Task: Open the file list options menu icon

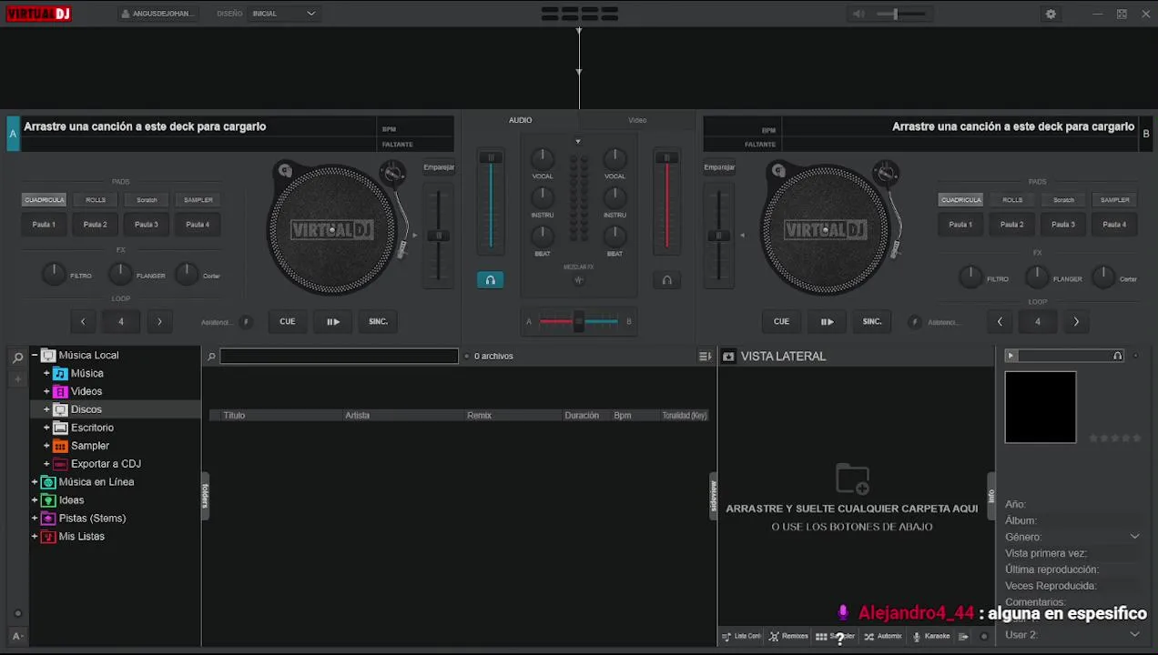Action: (x=705, y=357)
